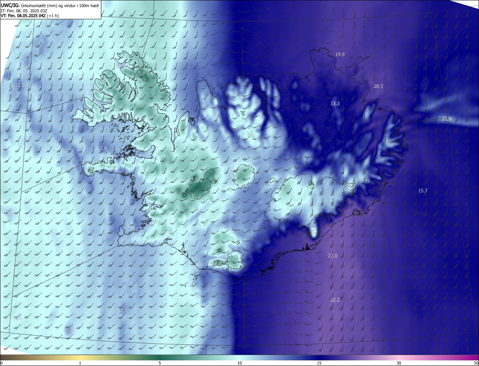Viewport: 479px width, 366px height.
Task: Click the 13.3 value label
Action: pyautogui.click(x=335, y=104)
